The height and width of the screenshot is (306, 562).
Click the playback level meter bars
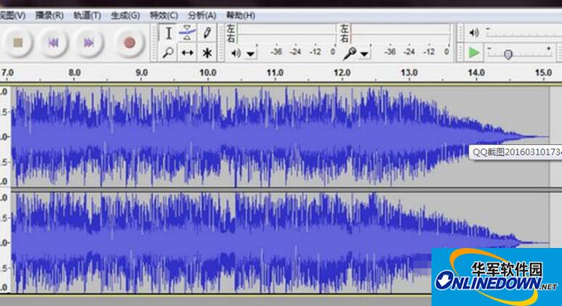point(286,33)
